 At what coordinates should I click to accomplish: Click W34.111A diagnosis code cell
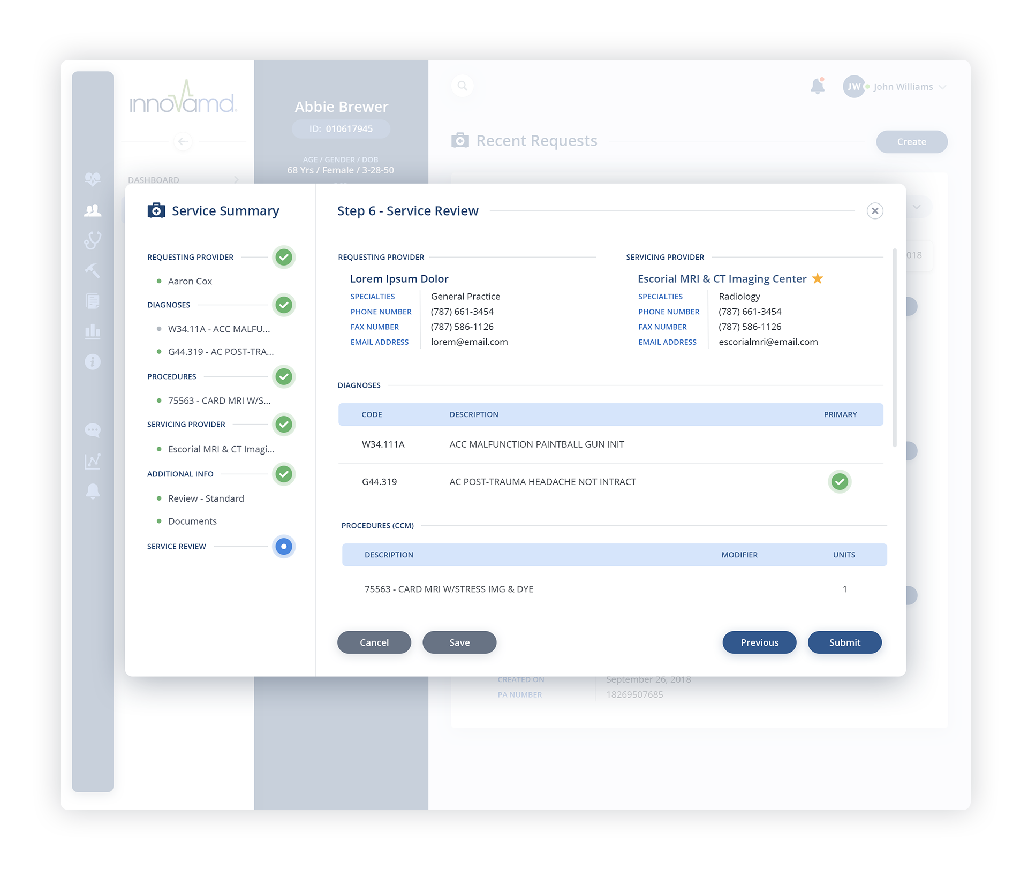(383, 444)
